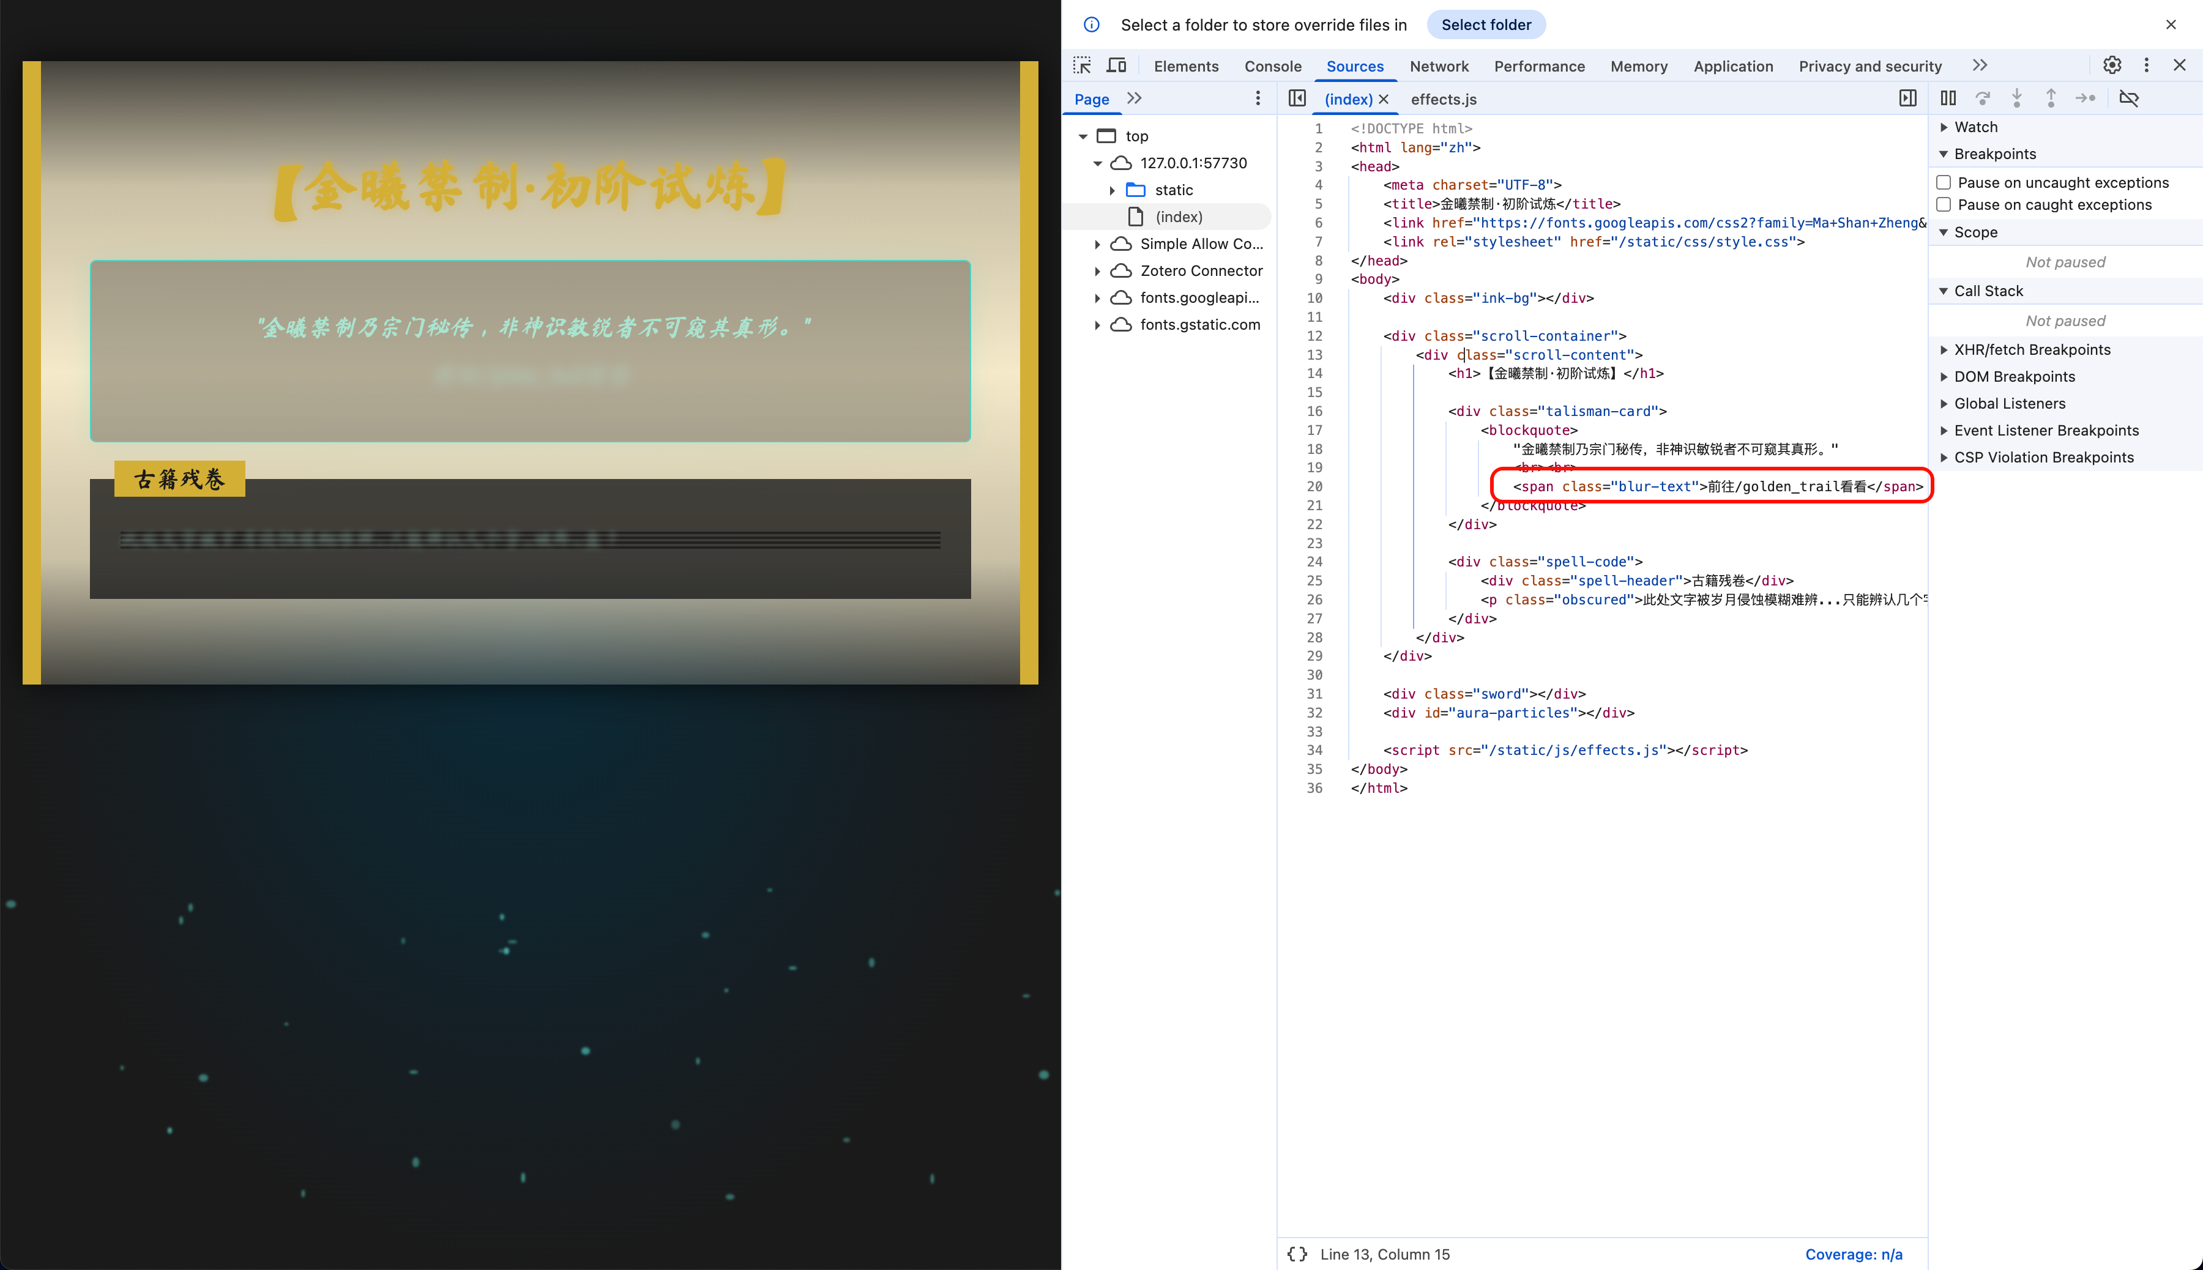Click the Select folder button
The width and height of the screenshot is (2203, 1270).
[1486, 25]
